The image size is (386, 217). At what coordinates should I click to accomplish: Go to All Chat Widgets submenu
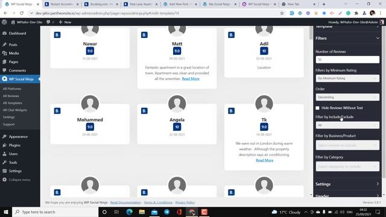click(x=14, y=110)
